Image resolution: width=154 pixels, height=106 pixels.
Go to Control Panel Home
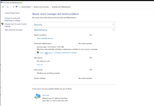tap(12, 13)
